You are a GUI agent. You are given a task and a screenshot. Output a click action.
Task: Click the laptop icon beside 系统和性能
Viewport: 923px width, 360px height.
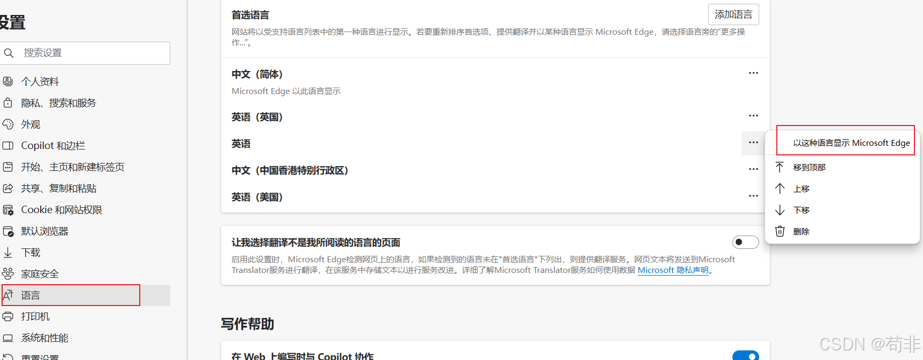7,338
